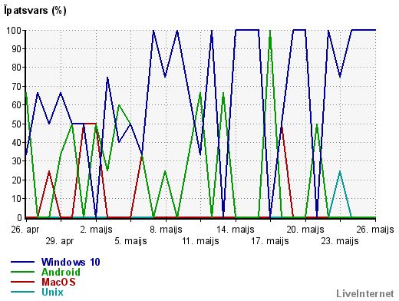Click the '2. maijs' axis label
This screenshot has height=301, width=399.
tap(96, 230)
